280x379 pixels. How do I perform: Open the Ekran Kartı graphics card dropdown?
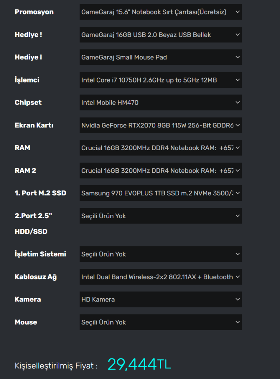pos(160,125)
